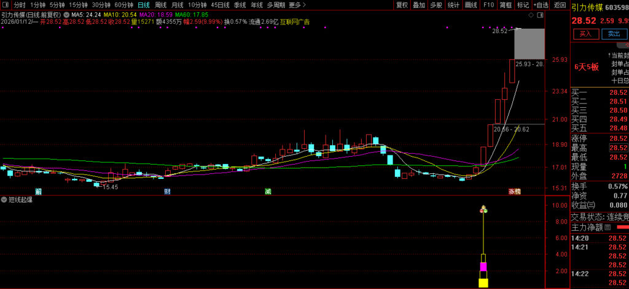The height and width of the screenshot is (289, 629).
Task: Click the 解 event marker on chart
Action: [x=38, y=191]
